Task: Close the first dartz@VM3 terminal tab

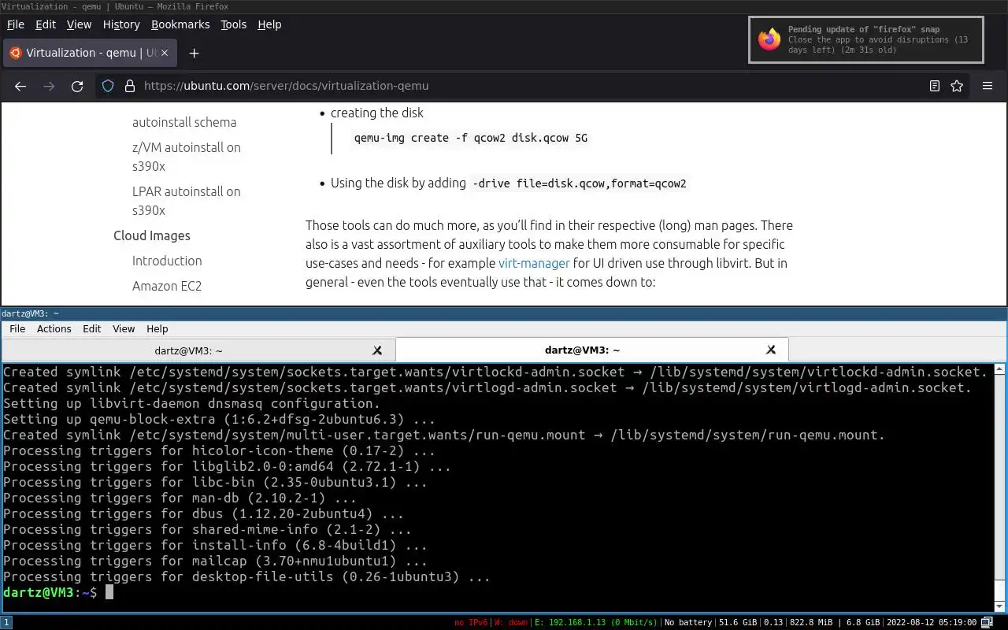Action: [x=377, y=350]
